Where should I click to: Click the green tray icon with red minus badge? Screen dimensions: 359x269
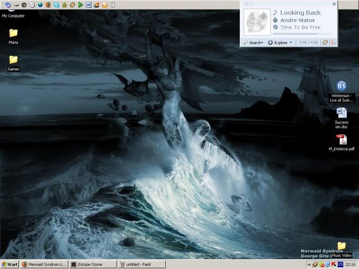click(321, 265)
